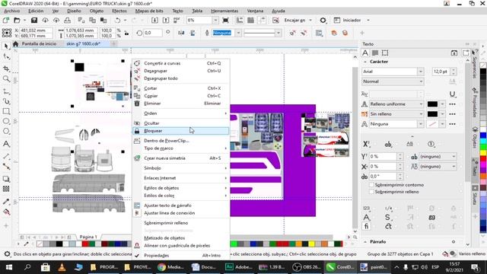Viewport: 487px width, 274px height.
Task: Click the Undo arrow icon
Action: click(117, 21)
